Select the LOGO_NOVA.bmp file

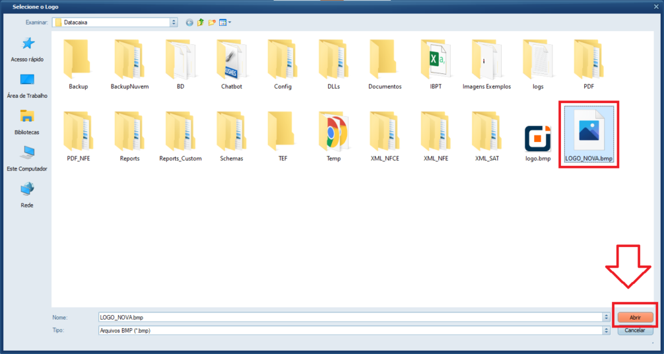[x=588, y=135]
